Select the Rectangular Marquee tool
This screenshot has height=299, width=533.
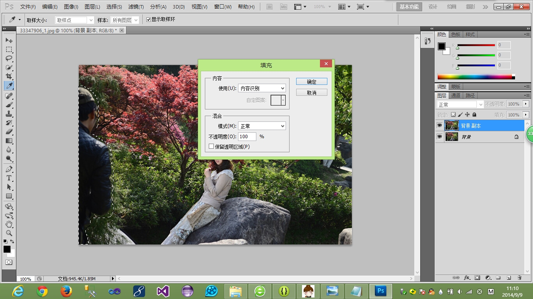9,49
